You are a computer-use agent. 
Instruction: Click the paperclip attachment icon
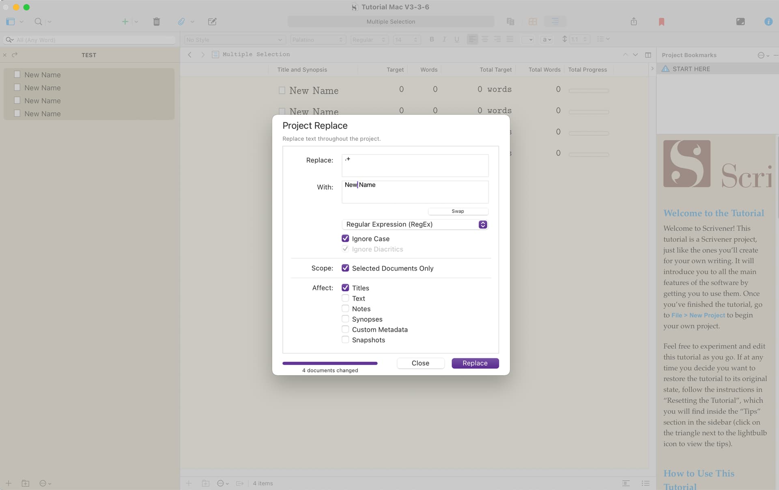(x=181, y=21)
